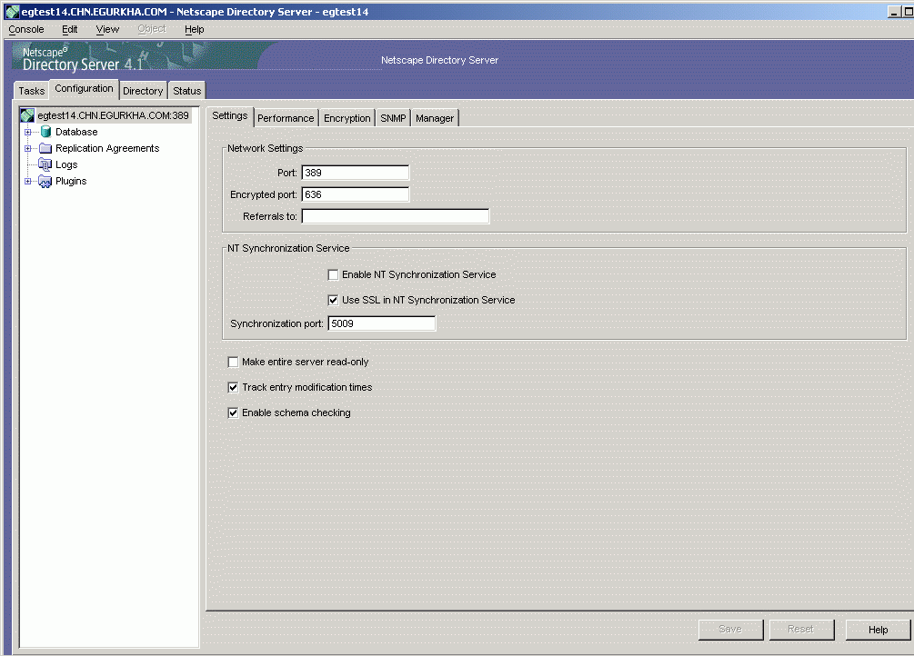Screen dimensions: 914x656
Task: Open the Status tab
Action: click(187, 91)
